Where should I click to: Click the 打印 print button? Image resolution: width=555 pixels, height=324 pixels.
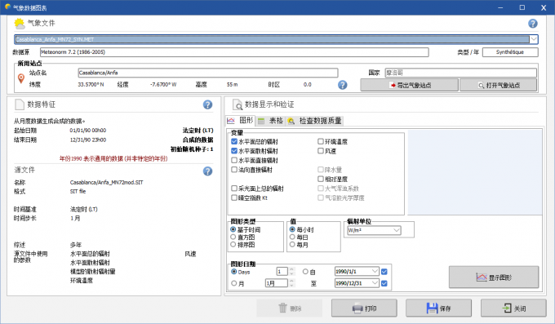tap(364, 308)
